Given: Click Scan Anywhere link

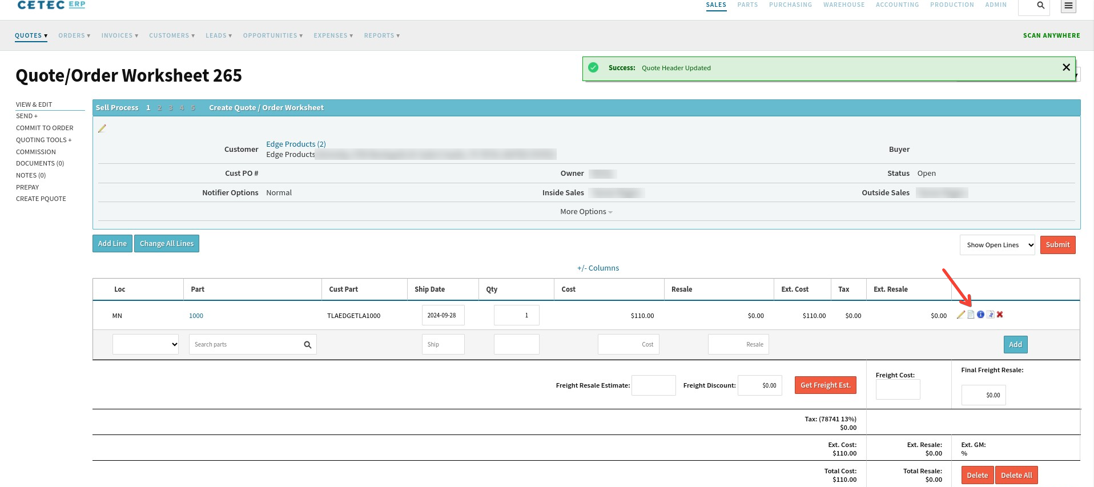Looking at the screenshot, I should [x=1052, y=35].
